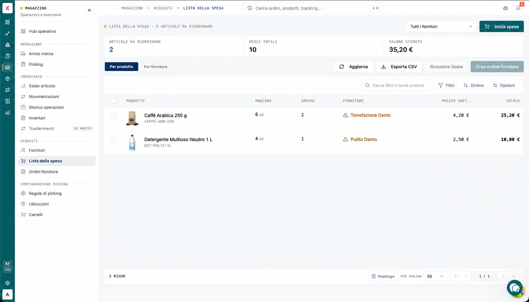
Task: Click the user avatar A
Action: tap(7, 294)
